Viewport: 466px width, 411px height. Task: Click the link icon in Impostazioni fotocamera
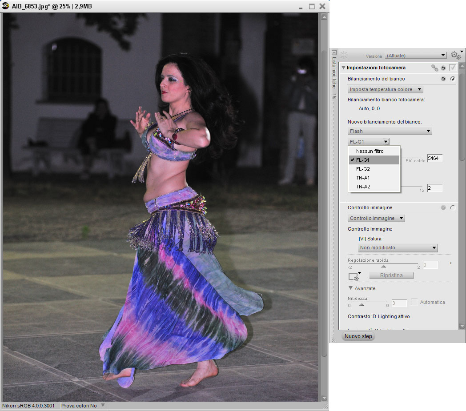tap(434, 68)
